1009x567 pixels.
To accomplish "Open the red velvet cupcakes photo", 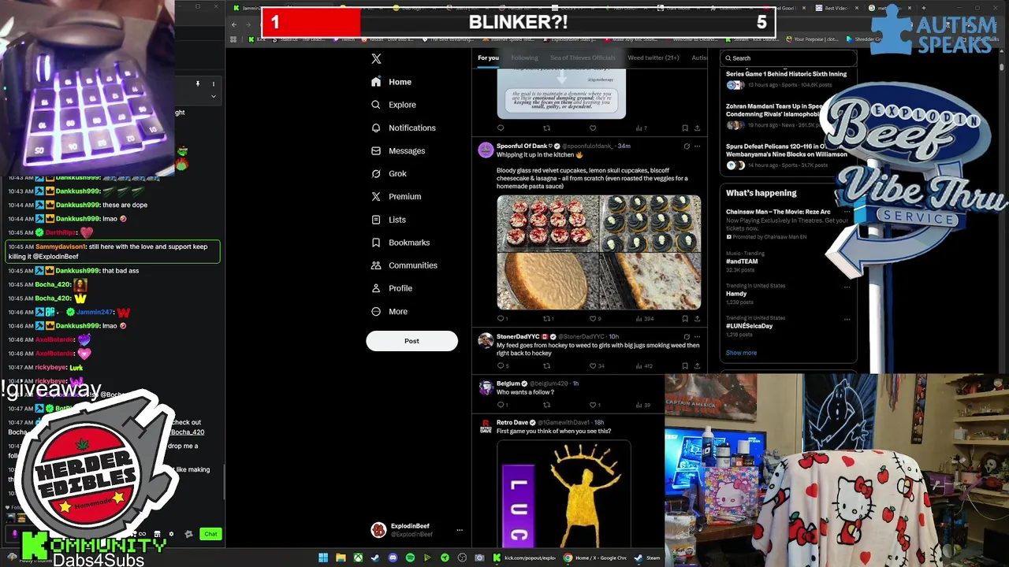I will (547, 224).
